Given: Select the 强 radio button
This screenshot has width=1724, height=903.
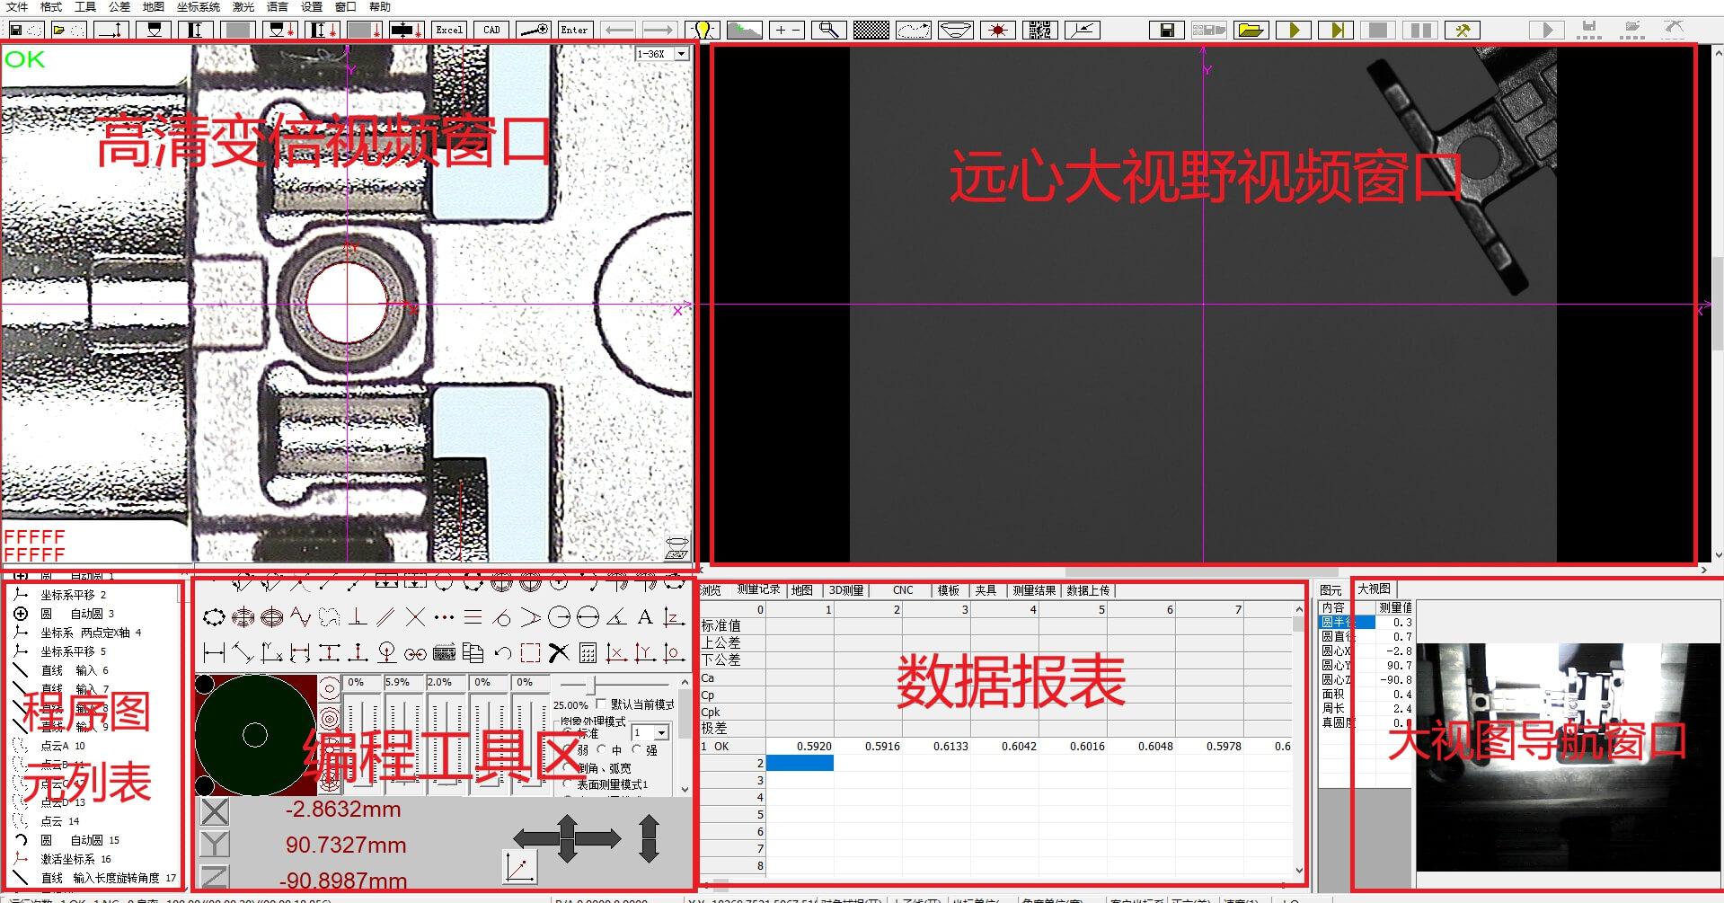Looking at the screenshot, I should 637,750.
